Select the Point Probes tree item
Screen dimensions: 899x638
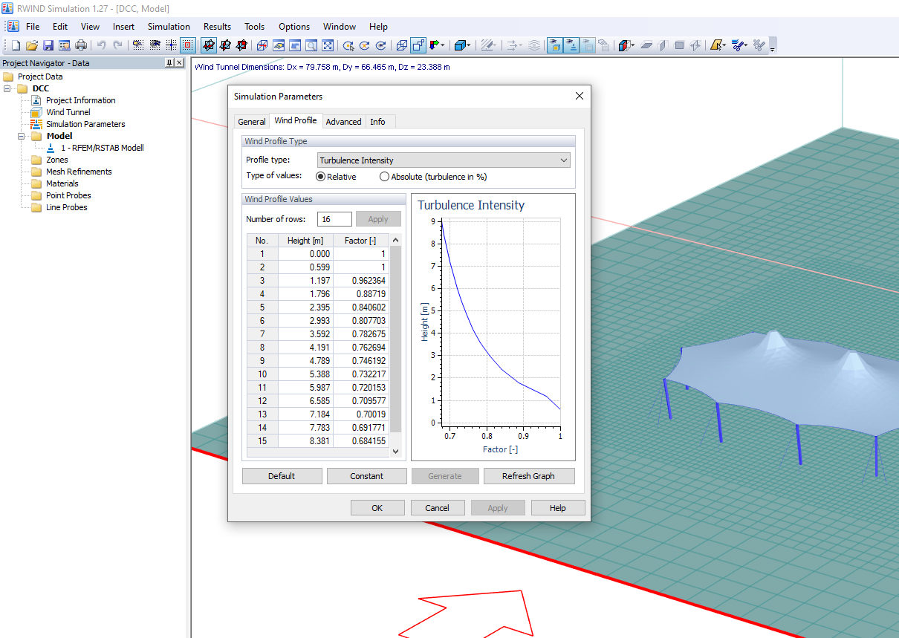tap(68, 195)
